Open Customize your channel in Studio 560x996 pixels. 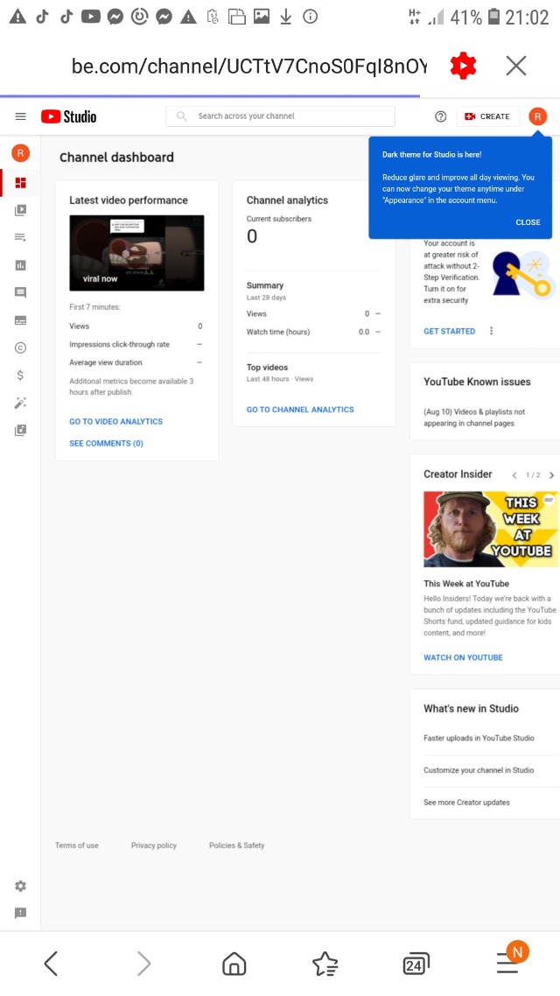coord(479,770)
